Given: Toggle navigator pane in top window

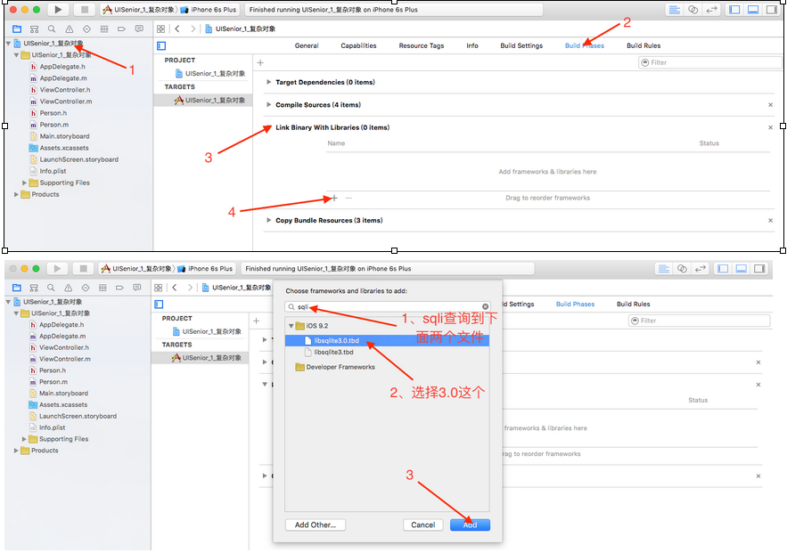Looking at the screenshot, I should [734, 10].
